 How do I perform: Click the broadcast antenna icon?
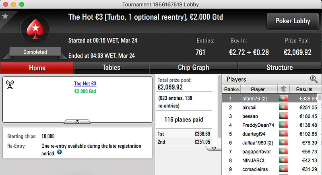(x=10, y=84)
